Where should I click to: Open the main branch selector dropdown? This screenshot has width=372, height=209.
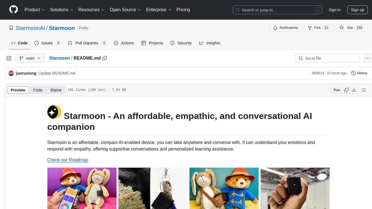click(x=30, y=58)
